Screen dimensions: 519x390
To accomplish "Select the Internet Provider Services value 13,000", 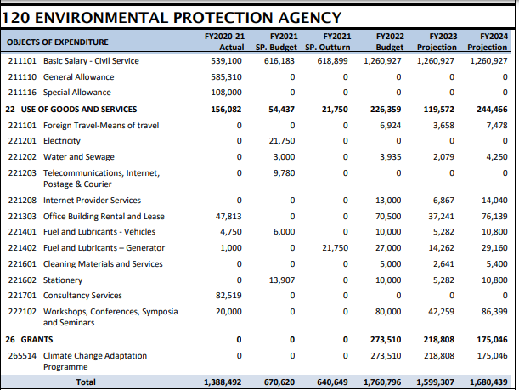I will [388, 201].
